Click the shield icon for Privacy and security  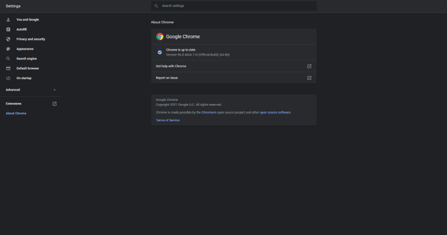click(8, 39)
